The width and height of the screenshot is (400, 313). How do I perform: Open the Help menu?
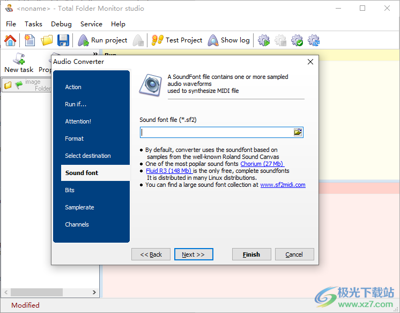pyautogui.click(x=118, y=24)
